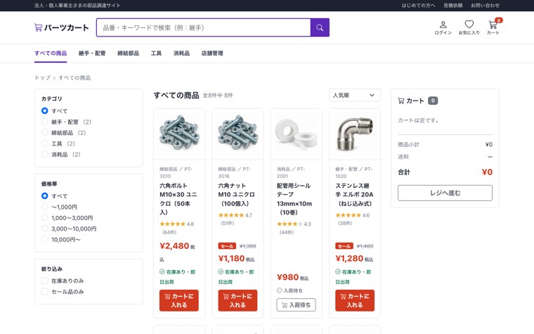Enable セール品のみ checkbox
The width and height of the screenshot is (534, 334).
44,291
